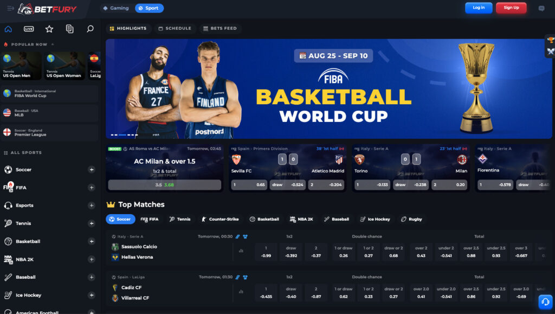Click the crossed-tools icon on right edge
555x314 pixels.
coord(551,52)
